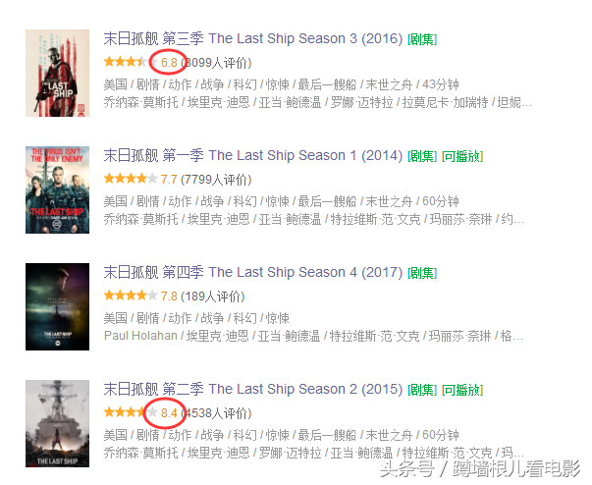Open The Last Ship Season 2 title link

click(253, 389)
